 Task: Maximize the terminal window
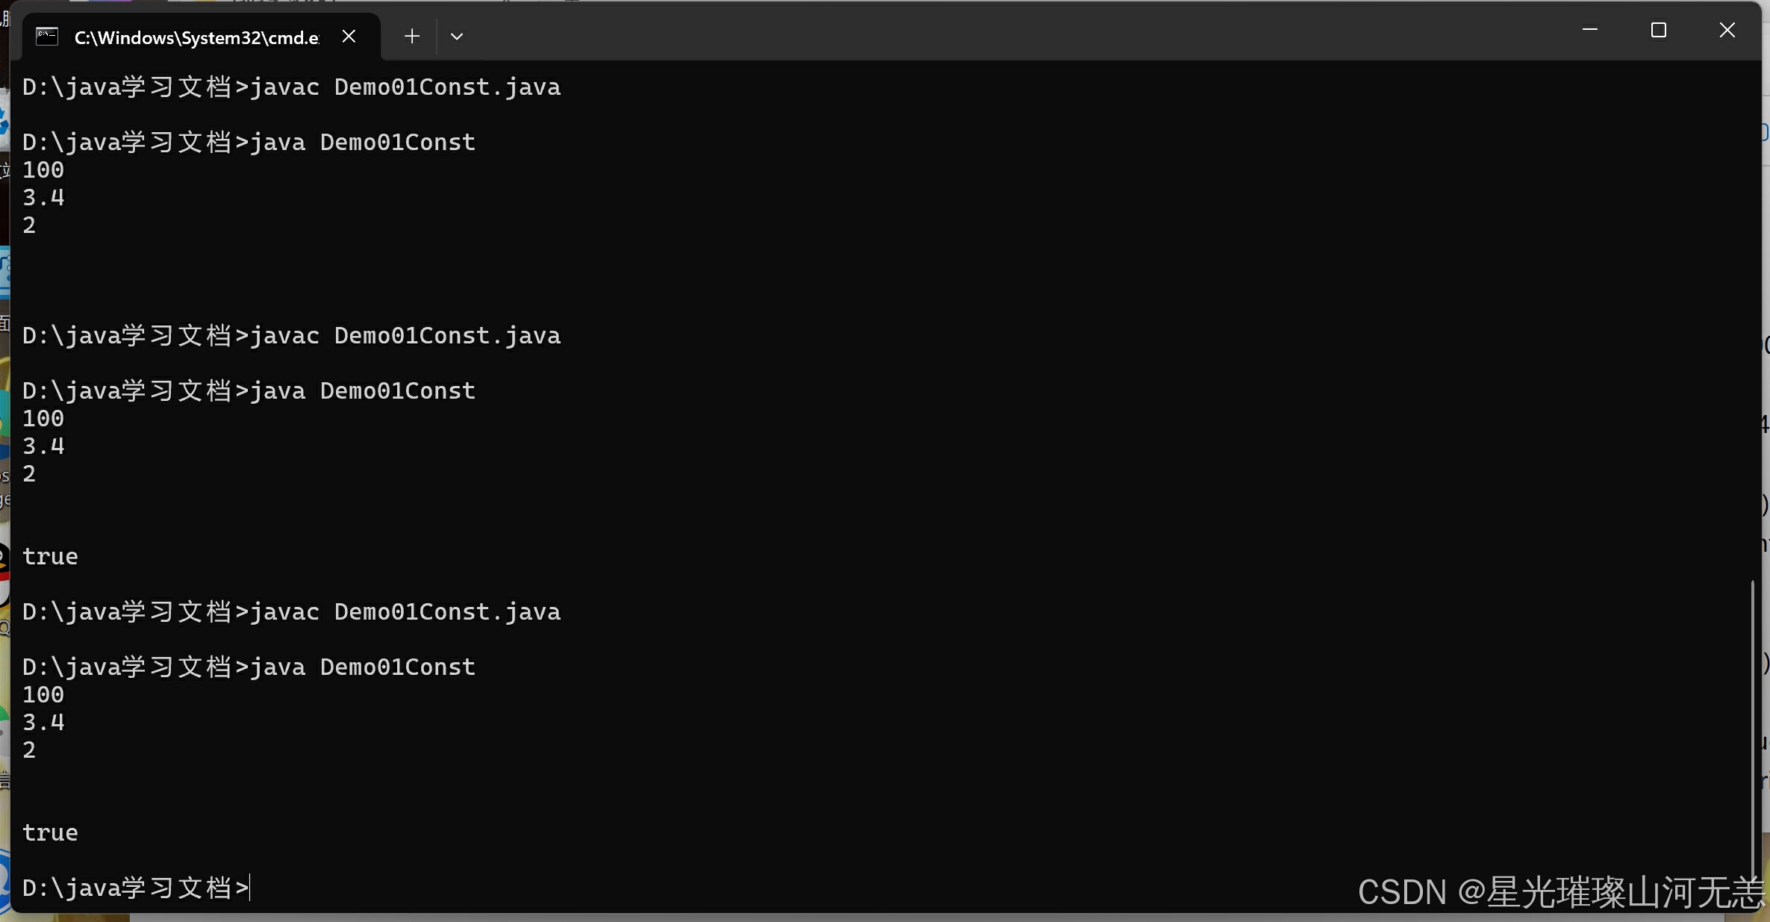click(1658, 30)
